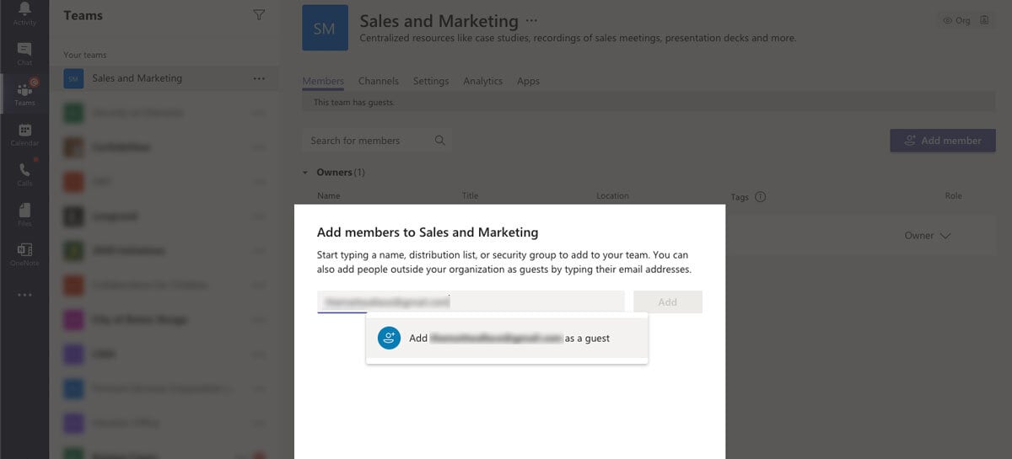Click the email input field in the dialog

click(471, 302)
